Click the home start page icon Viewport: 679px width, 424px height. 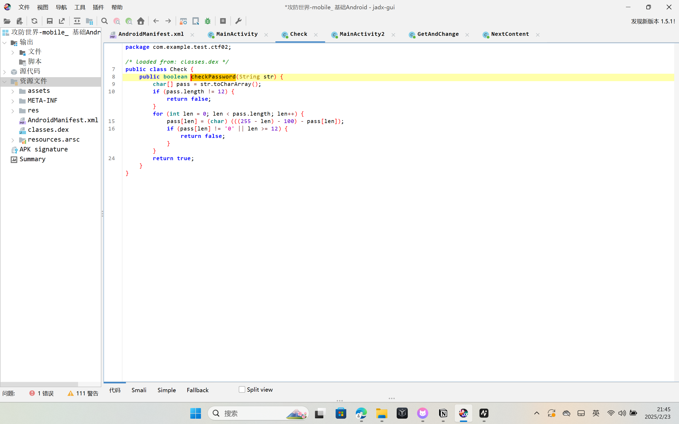[x=141, y=21]
